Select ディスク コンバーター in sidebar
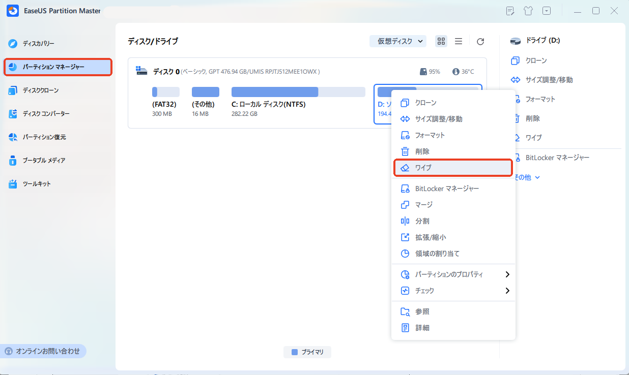Image resolution: width=629 pixels, height=375 pixels. [46, 114]
